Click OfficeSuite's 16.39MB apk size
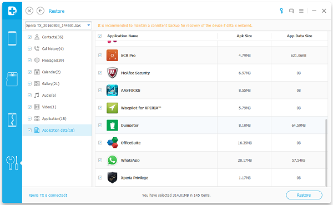333x205 pixels. pos(245,143)
